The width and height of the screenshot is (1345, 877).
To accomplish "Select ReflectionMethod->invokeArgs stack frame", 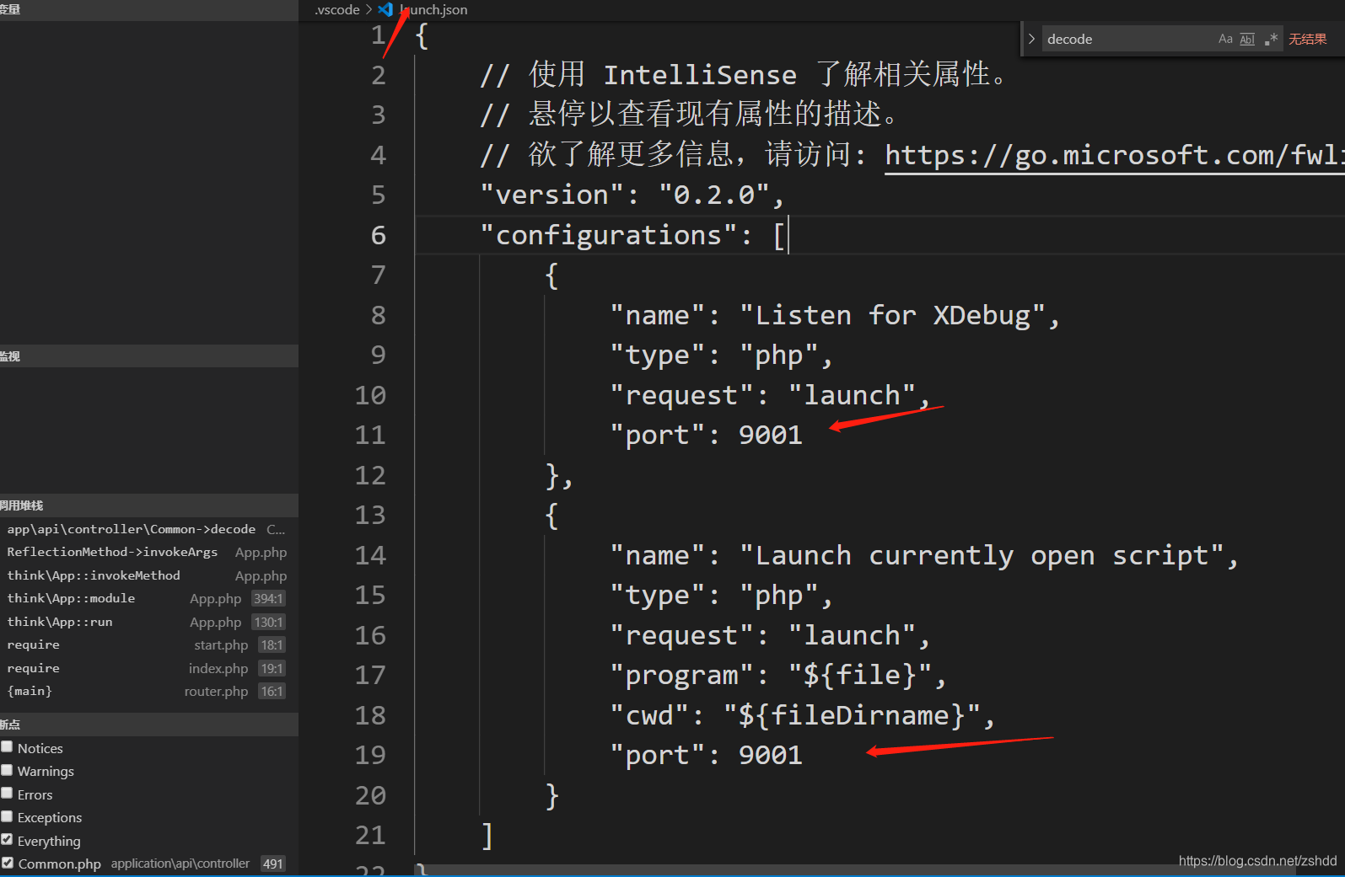I will (149, 552).
